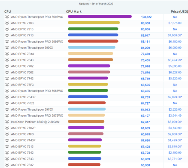Click the $3,761.00* price link
This screenshot has width=188, height=168.
tap(175, 159)
